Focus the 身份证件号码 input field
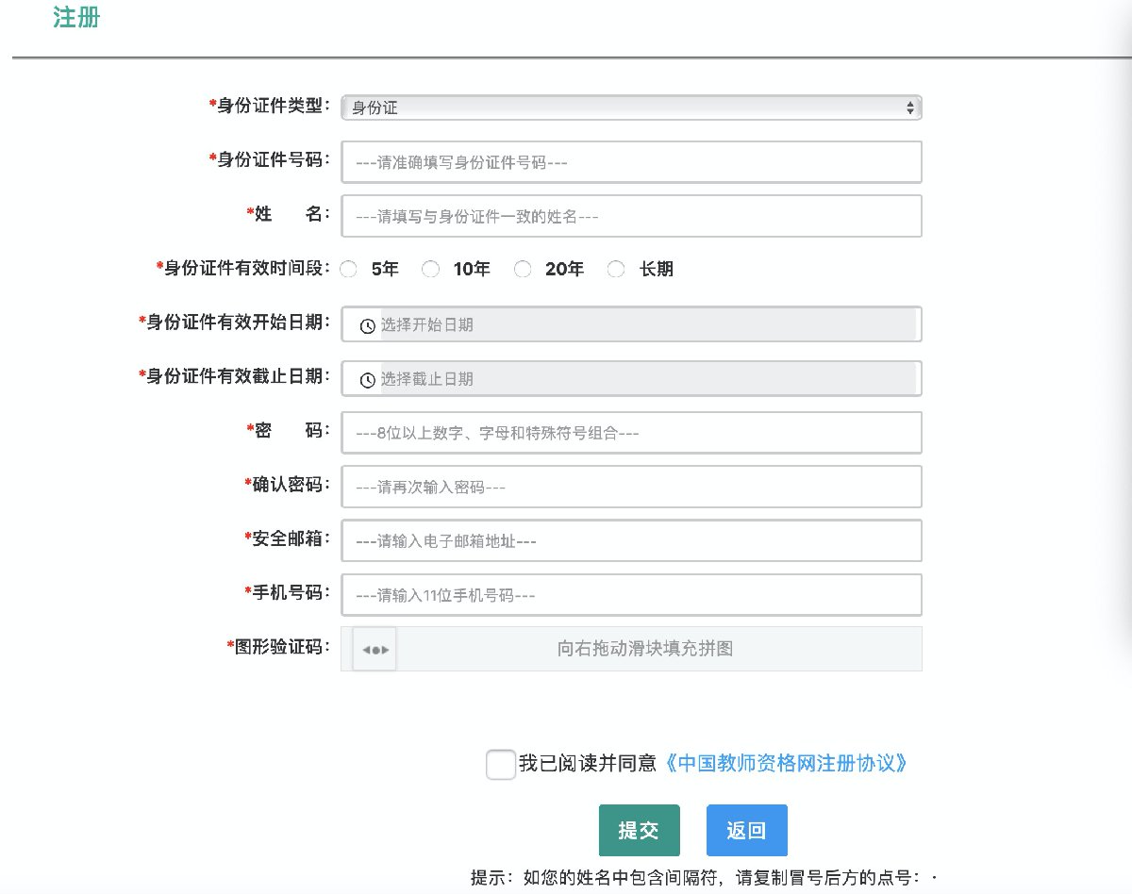1132x894 pixels. (x=631, y=162)
